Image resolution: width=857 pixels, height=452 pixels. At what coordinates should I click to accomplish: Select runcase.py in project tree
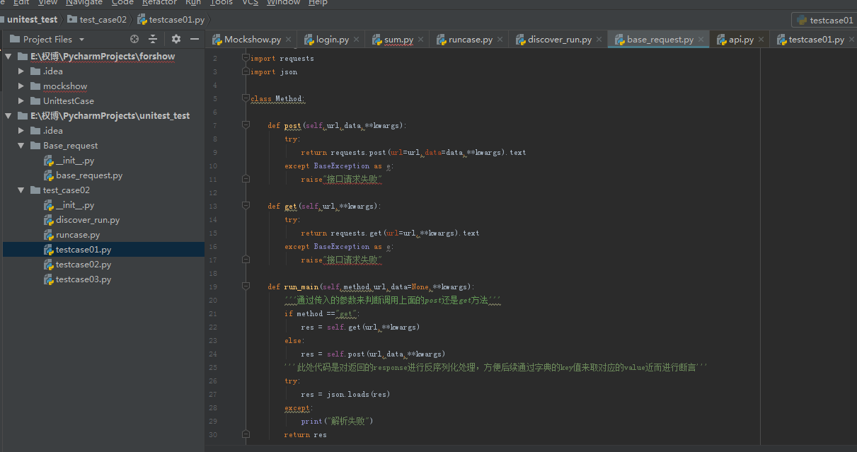pos(78,235)
